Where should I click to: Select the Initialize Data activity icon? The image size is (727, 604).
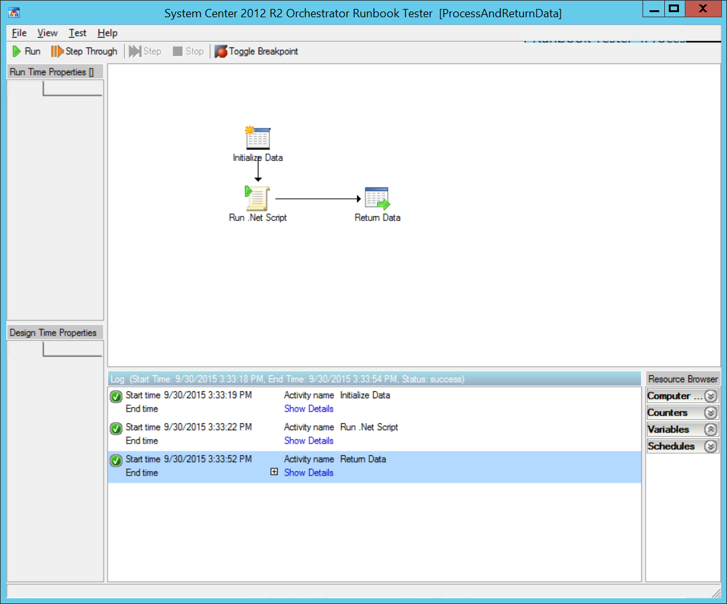pos(258,137)
